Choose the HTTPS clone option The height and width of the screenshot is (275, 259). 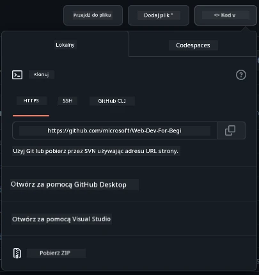[31, 101]
